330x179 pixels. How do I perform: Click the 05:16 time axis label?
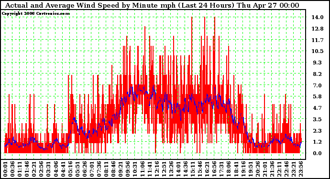tap(70, 169)
